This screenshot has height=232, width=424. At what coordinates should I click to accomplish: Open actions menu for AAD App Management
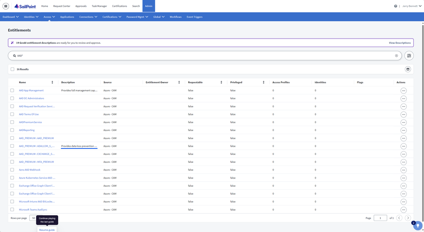pos(404,90)
